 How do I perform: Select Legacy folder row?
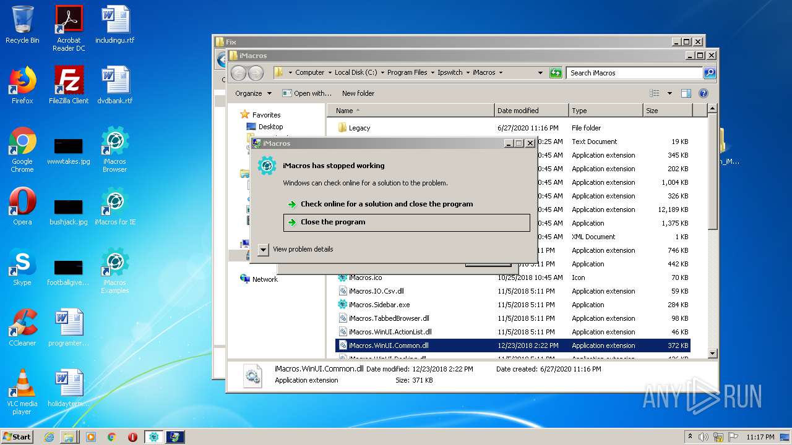point(513,128)
